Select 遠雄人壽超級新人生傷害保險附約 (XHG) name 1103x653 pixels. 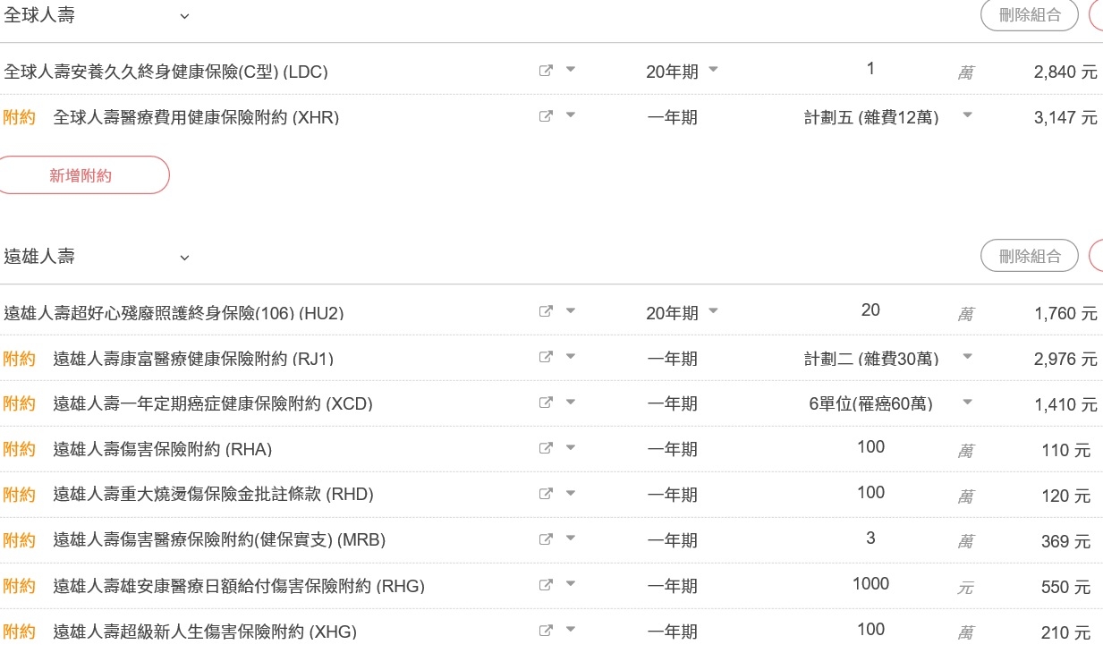point(205,632)
